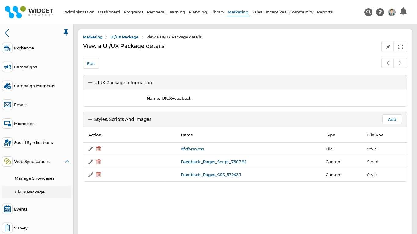This screenshot has height=234, width=417.
Task: Open the Library menu
Action: [x=217, y=12]
